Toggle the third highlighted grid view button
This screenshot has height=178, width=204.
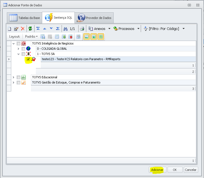pyautogui.click(x=101, y=37)
